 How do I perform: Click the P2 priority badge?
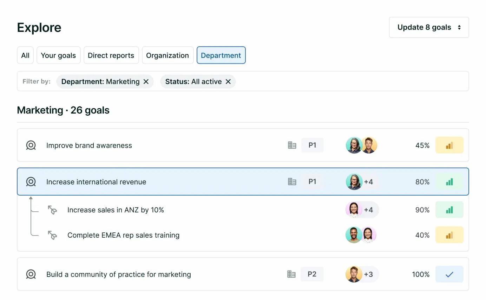pos(312,274)
